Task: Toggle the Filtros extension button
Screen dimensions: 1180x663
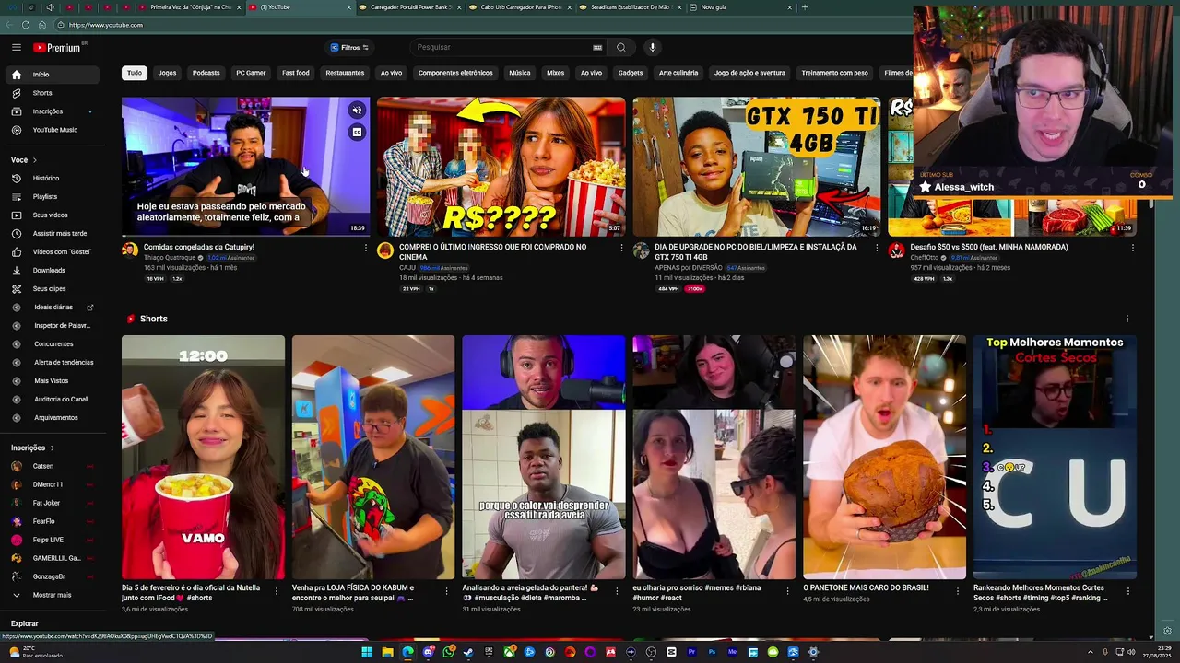Action: [349, 47]
